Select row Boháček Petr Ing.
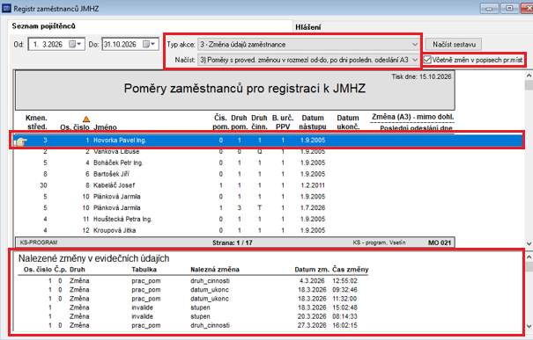 pos(234,163)
